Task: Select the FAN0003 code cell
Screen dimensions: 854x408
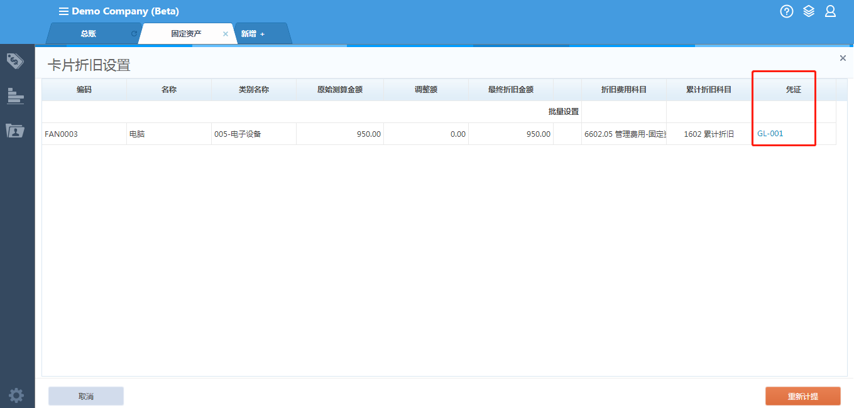Action: point(84,134)
